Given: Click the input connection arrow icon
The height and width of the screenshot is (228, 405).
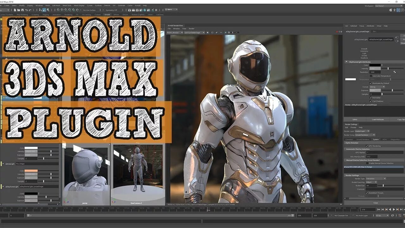Looking at the screenshot, I should [397, 37].
